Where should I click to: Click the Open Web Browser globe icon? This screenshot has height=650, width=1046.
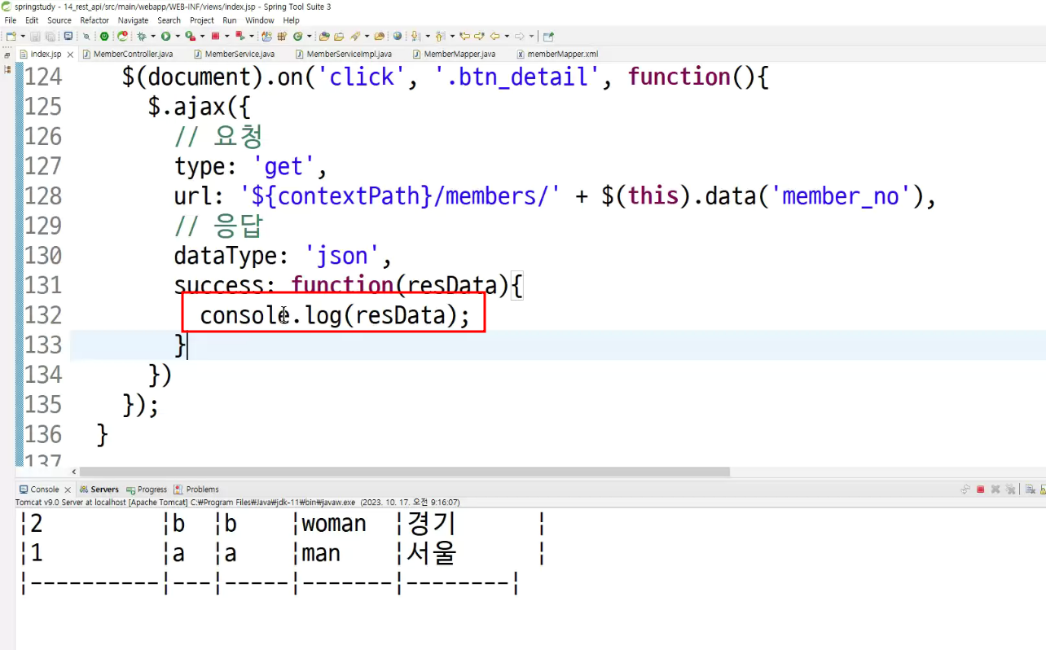pyautogui.click(x=398, y=36)
